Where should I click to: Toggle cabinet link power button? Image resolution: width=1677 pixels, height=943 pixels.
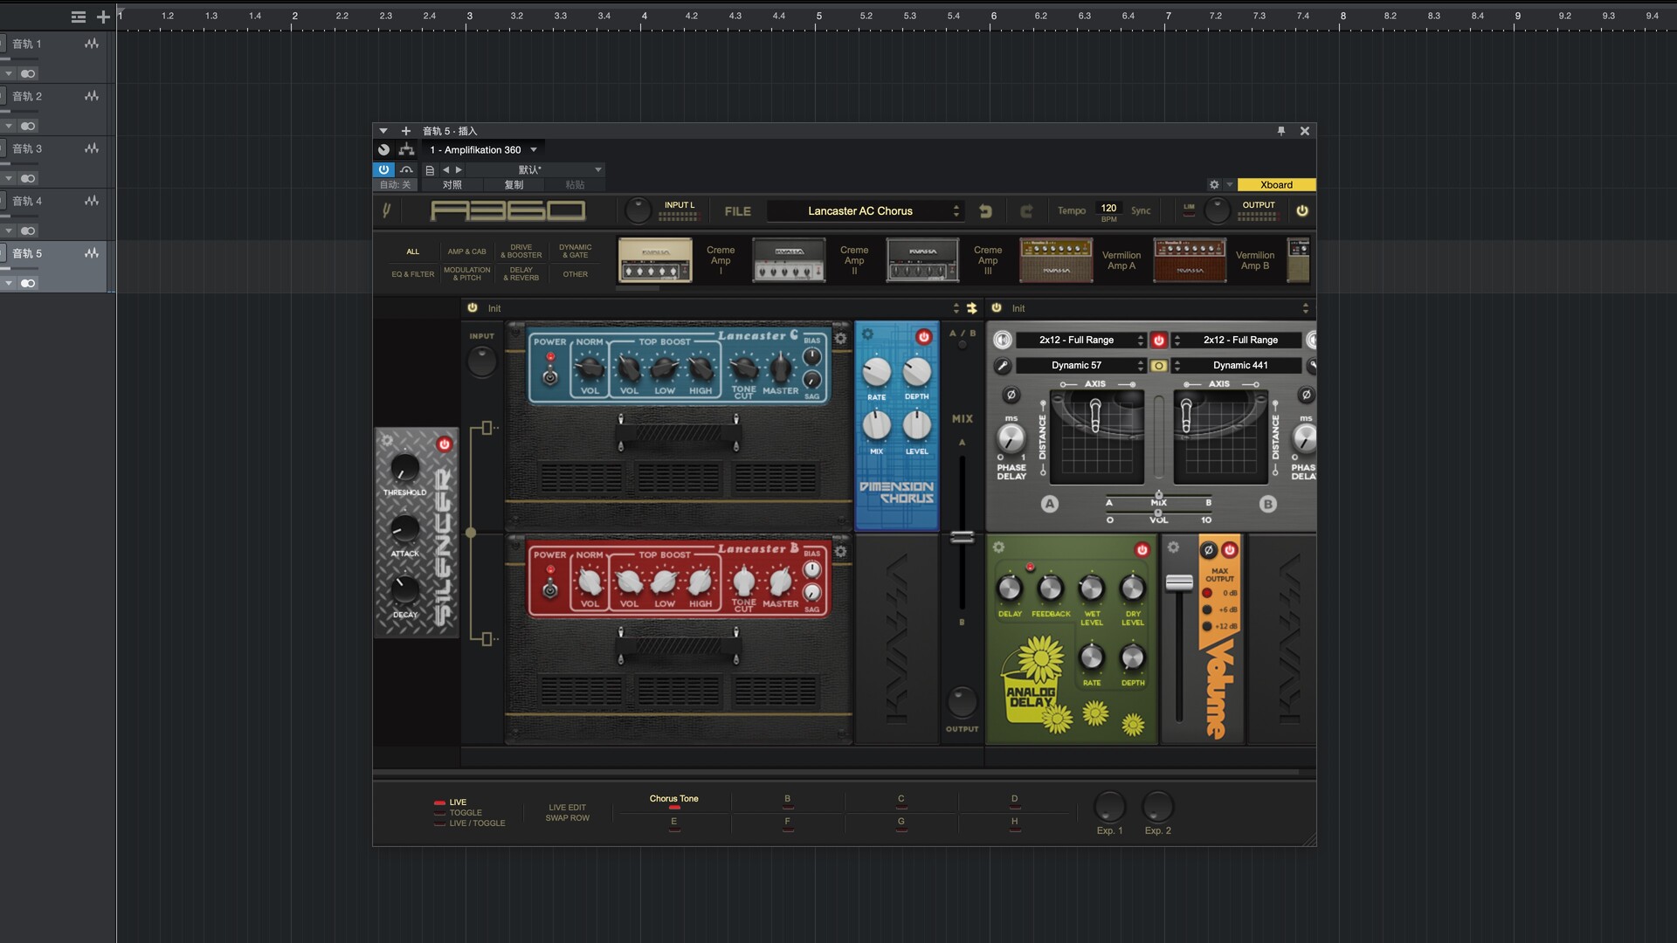[1159, 340]
